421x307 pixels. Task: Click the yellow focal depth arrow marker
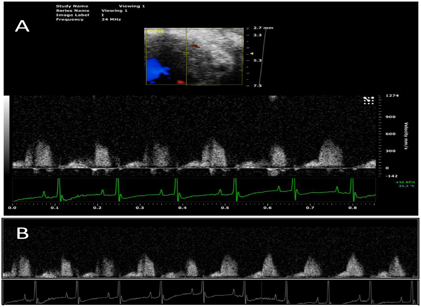(x=252, y=54)
